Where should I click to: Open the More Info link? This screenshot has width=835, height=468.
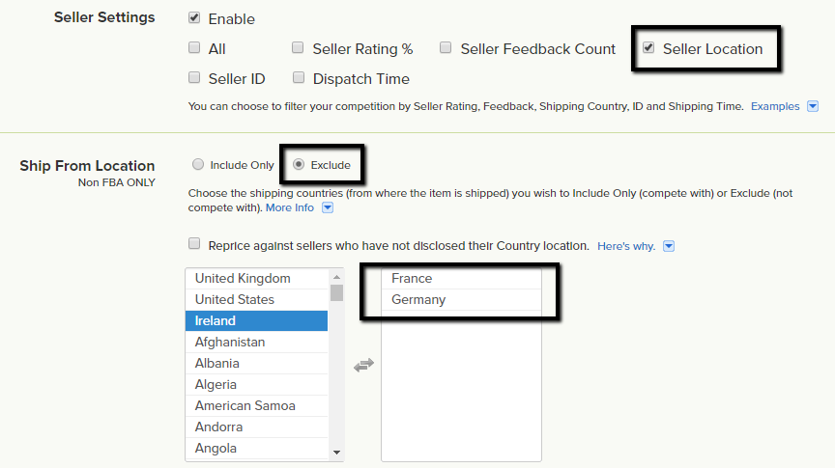click(x=290, y=207)
